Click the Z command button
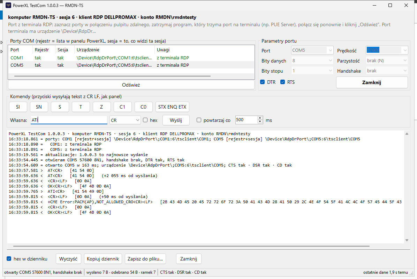This screenshot has width=417, height=279. pos(101,107)
